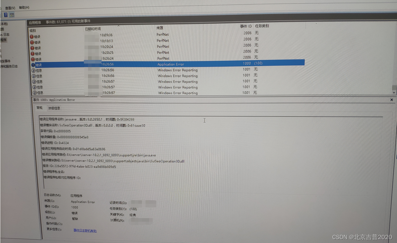397x243 pixels.
Task: Switch to the 常规 tab
Action: point(40,108)
